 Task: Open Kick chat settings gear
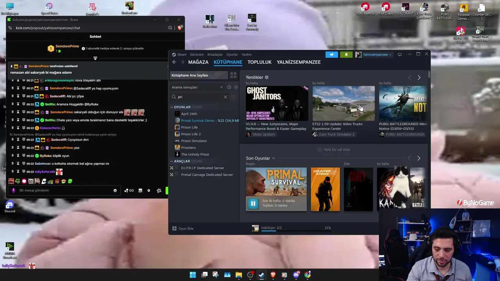tap(149, 190)
